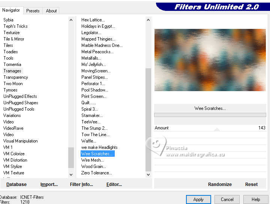Choose Wee Scratches... filter
The width and height of the screenshot is (270, 204).
point(97,153)
